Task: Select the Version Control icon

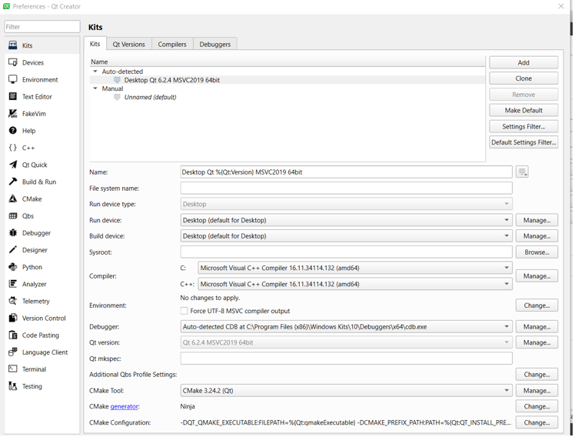Action: (x=13, y=319)
